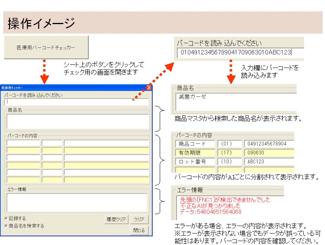Image resolution: width=325 pixels, height=245 pixels.
Task: Click the red 先頭の[FNC1]が検出できませんでした error line
Action: point(225,200)
